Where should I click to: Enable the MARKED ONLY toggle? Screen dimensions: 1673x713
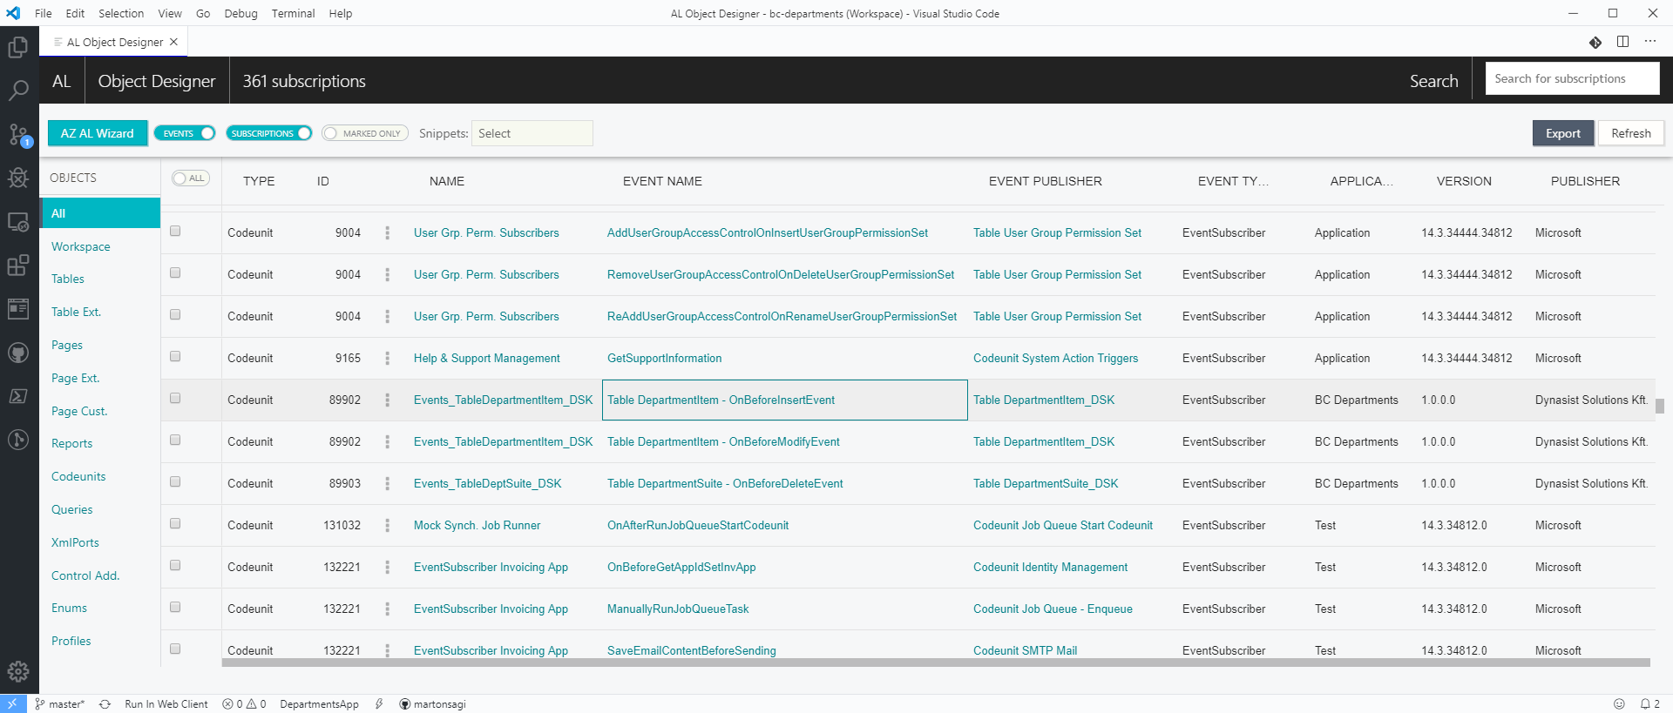tap(365, 133)
